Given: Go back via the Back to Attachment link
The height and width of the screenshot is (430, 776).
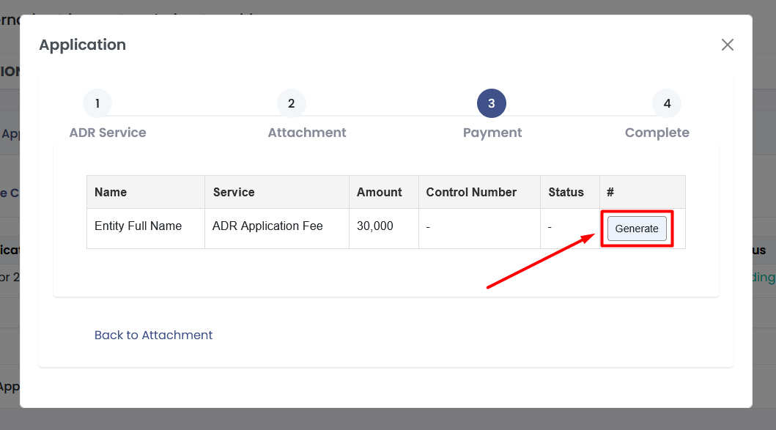Looking at the screenshot, I should [153, 335].
